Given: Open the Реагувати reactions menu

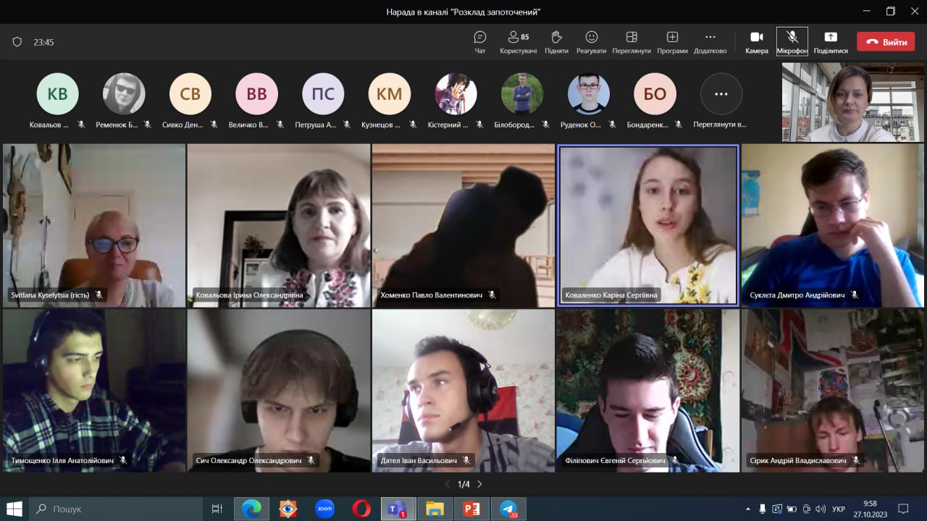Looking at the screenshot, I should pos(591,41).
